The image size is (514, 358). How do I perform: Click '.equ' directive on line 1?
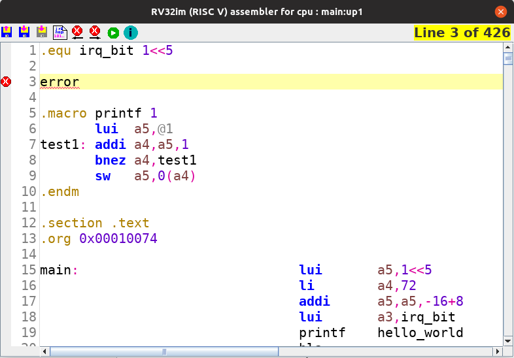tap(56, 51)
